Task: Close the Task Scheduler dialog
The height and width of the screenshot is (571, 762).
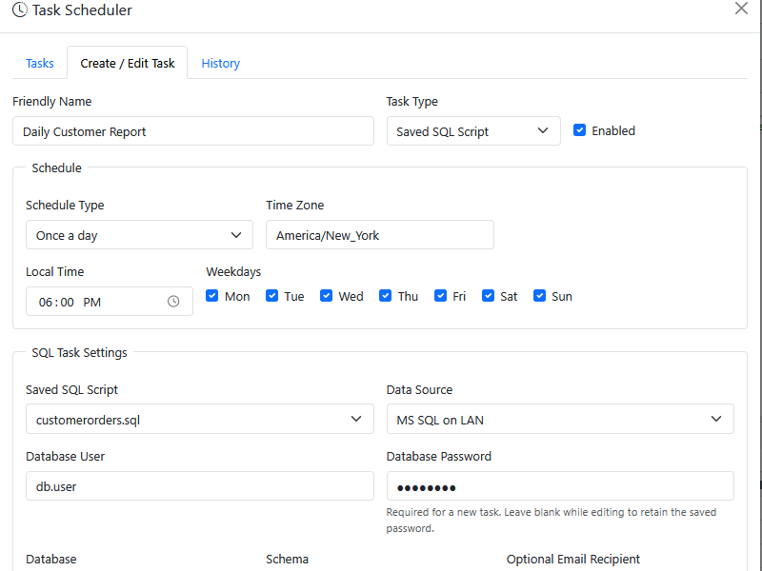Action: pos(741,9)
